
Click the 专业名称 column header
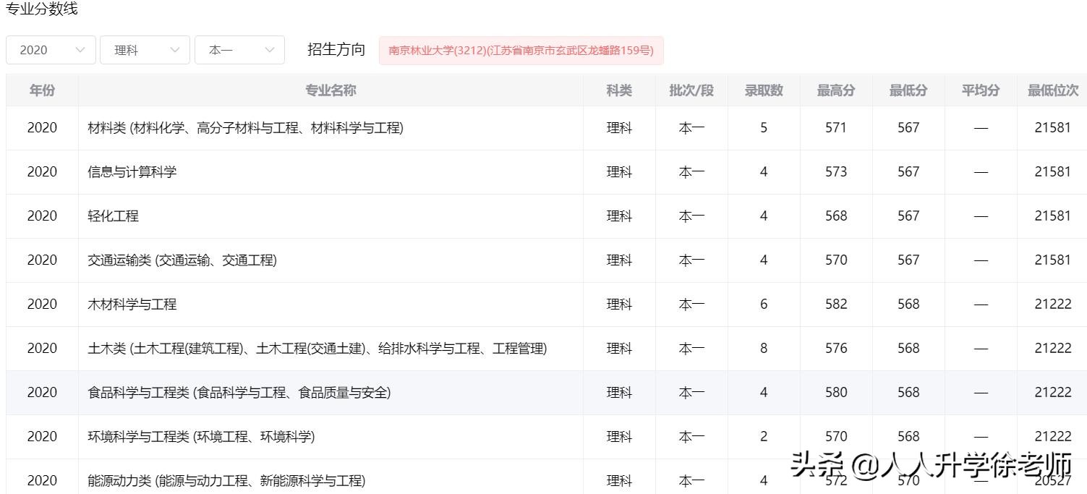tap(330, 90)
